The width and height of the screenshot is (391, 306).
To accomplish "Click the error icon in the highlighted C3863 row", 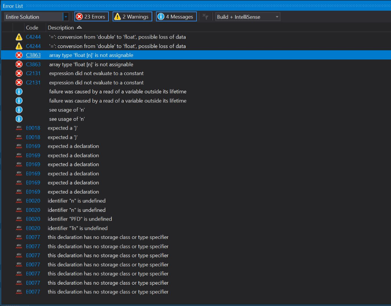I will point(19,55).
